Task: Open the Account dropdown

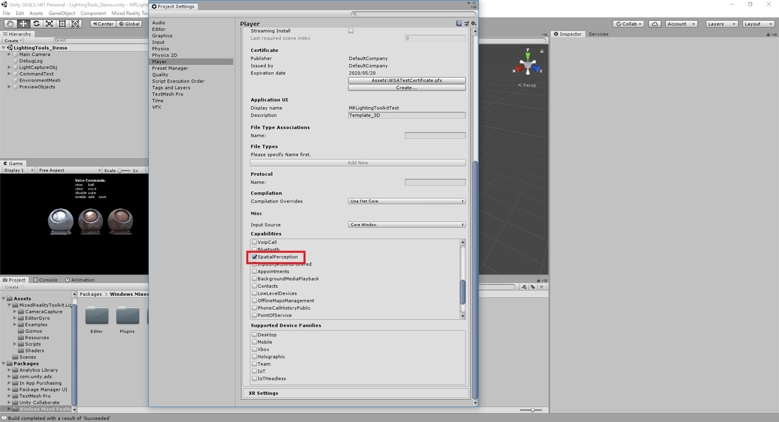Action: [681, 23]
